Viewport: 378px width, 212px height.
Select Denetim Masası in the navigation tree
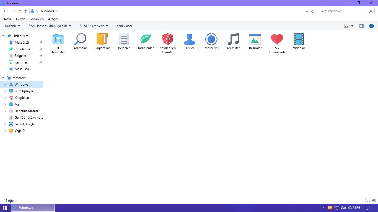click(26, 111)
